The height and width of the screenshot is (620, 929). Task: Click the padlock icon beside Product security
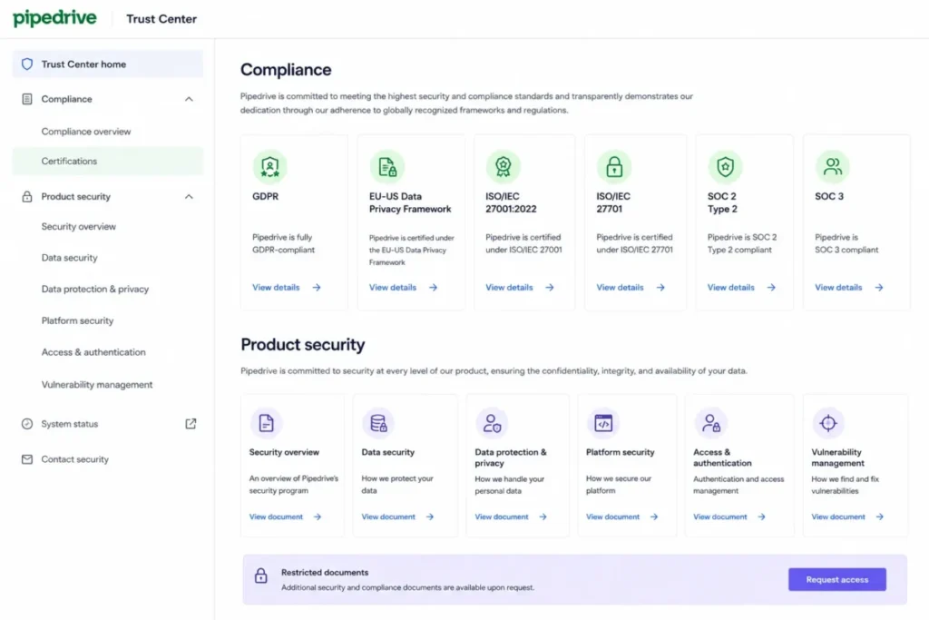point(27,197)
